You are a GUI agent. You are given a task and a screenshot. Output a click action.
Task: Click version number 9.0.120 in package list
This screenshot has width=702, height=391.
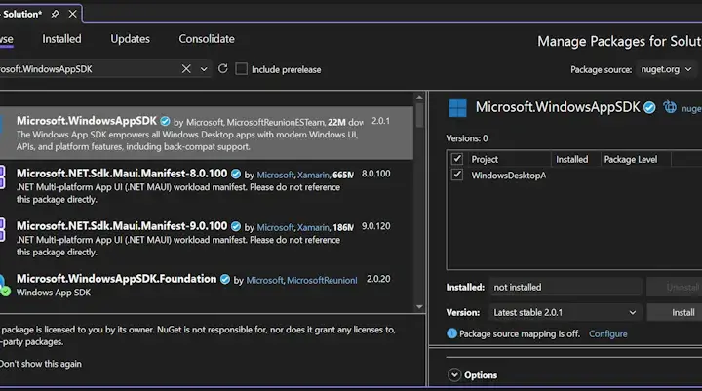[375, 226]
